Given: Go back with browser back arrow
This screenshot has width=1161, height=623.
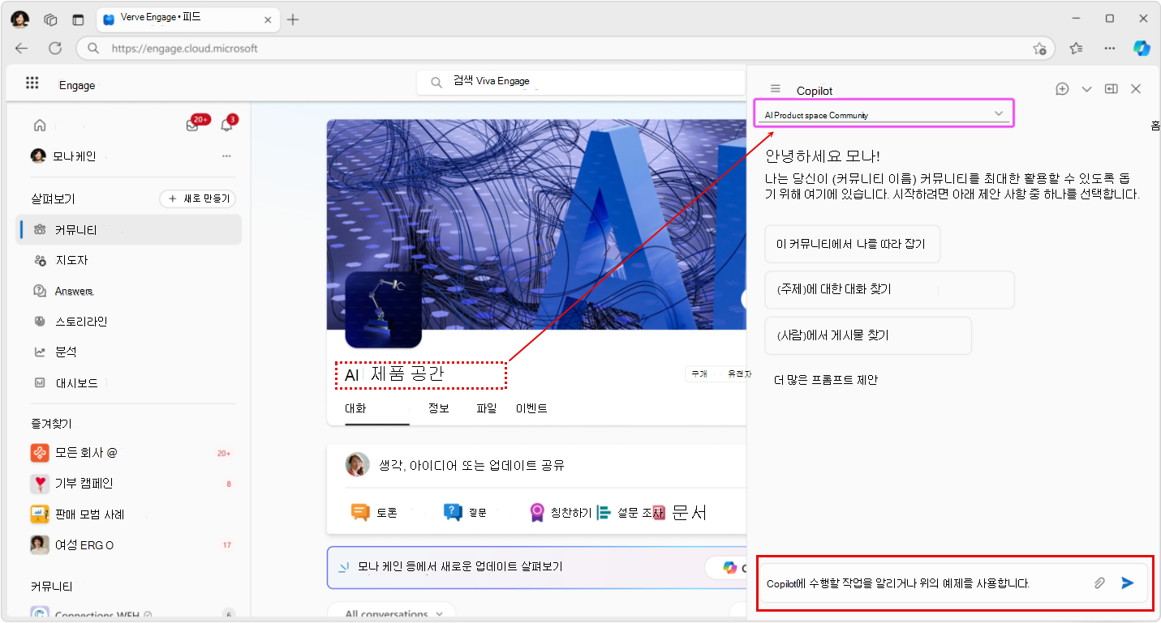Looking at the screenshot, I should click(x=22, y=48).
